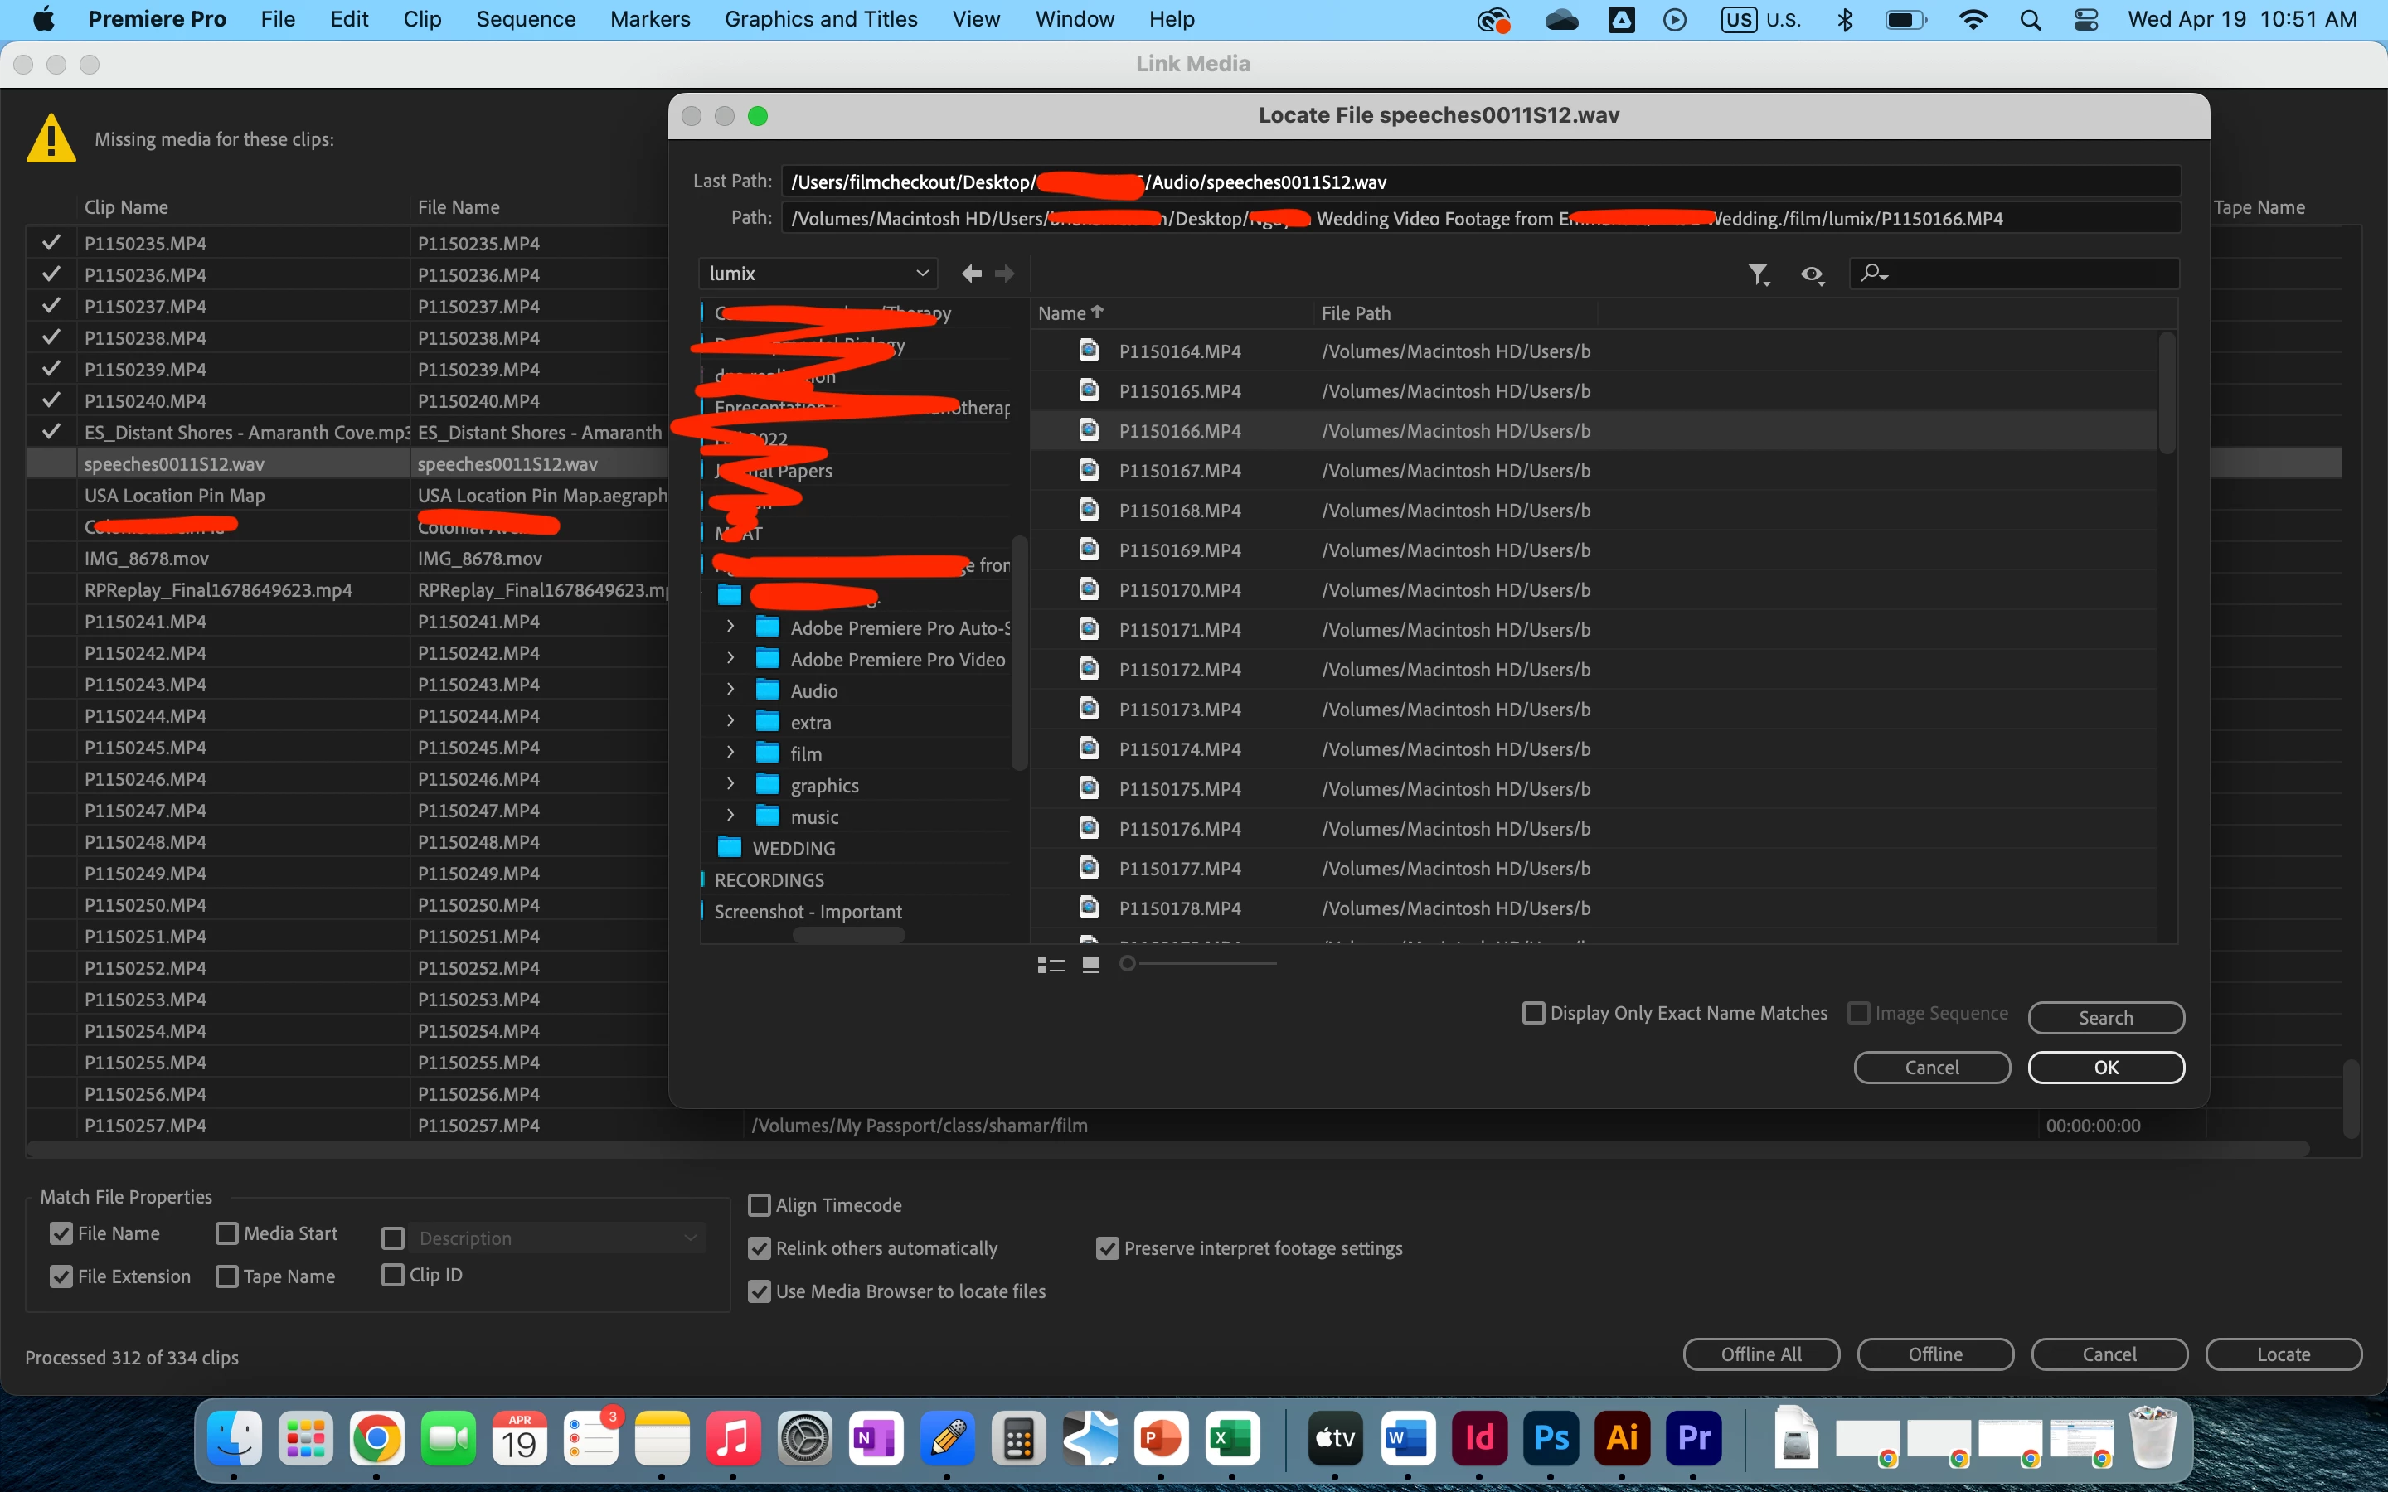
Task: Click the forward navigation arrow
Action: click(1005, 274)
